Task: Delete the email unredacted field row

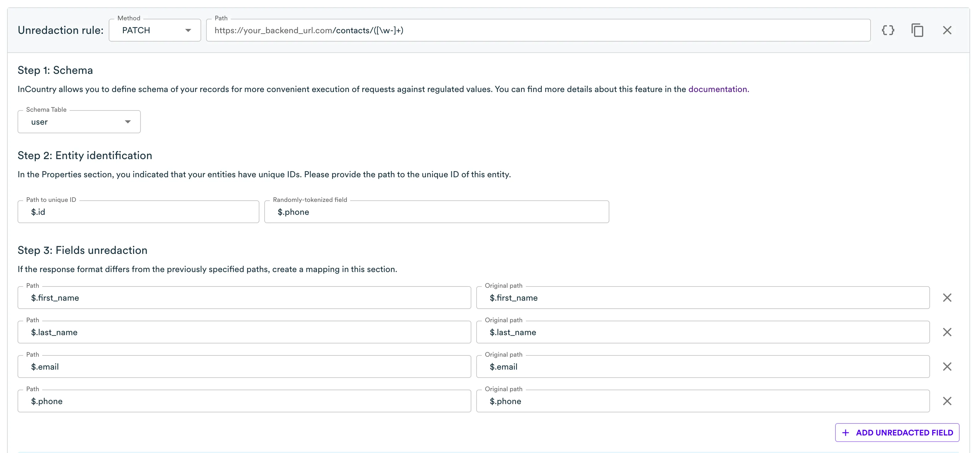Action: pos(947,367)
